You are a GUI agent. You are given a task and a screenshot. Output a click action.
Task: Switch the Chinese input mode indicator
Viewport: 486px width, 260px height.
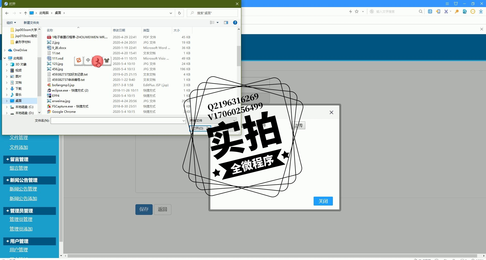coord(88,60)
